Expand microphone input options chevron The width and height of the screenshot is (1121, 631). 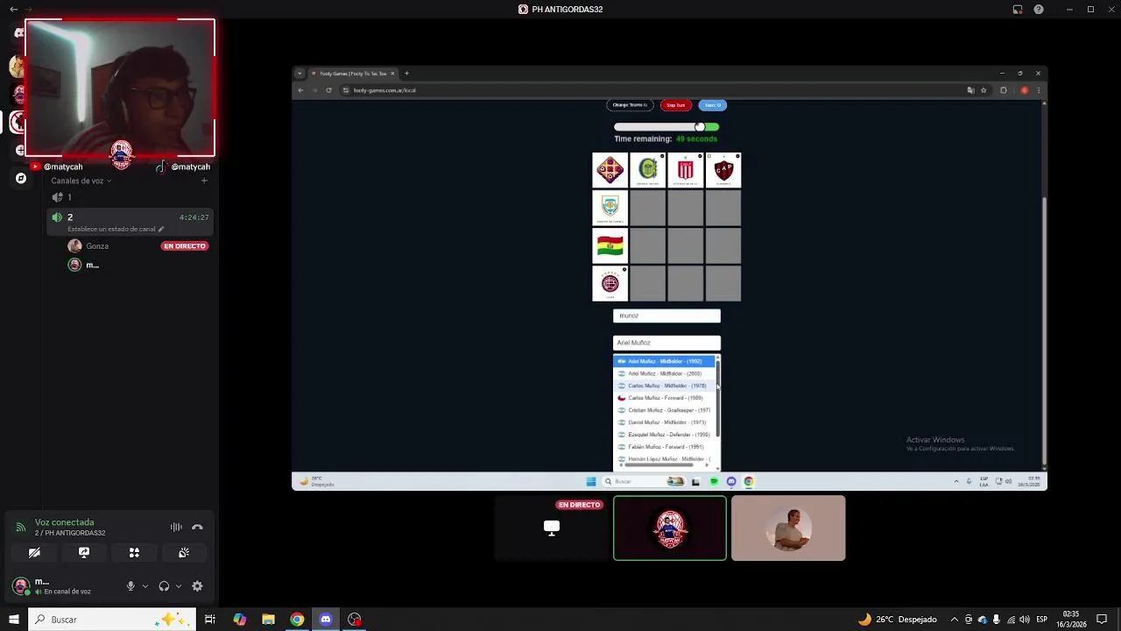pyautogui.click(x=145, y=586)
